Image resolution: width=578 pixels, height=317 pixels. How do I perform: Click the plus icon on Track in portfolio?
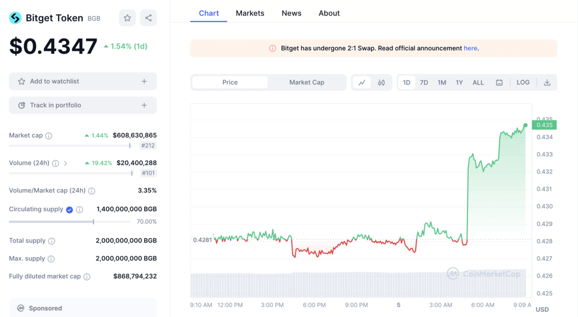[144, 105]
